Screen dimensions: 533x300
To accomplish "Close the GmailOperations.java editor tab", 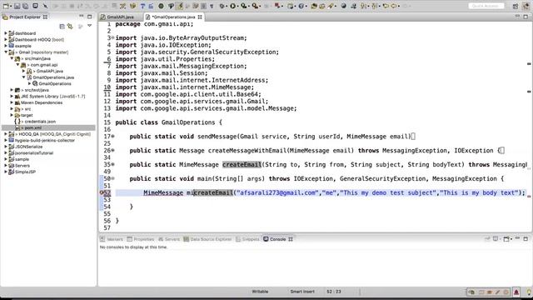I will tap(200, 17).
